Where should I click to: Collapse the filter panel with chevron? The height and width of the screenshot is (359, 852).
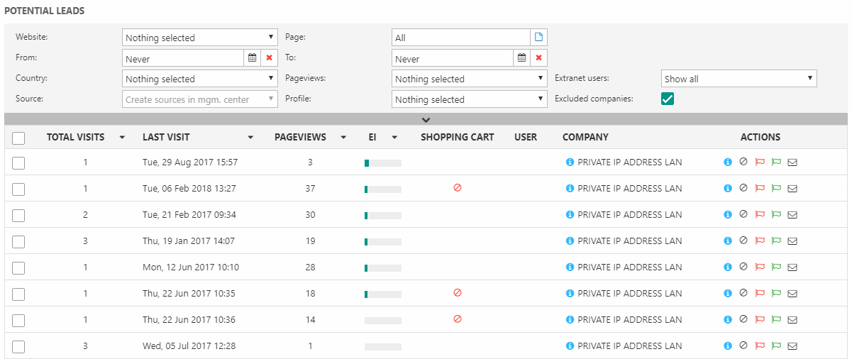[x=426, y=120]
